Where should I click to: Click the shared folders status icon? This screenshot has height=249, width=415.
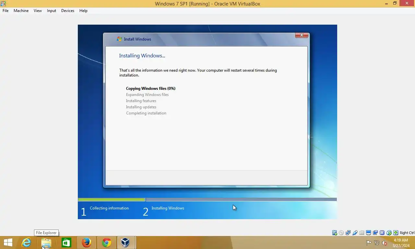pos(362,233)
